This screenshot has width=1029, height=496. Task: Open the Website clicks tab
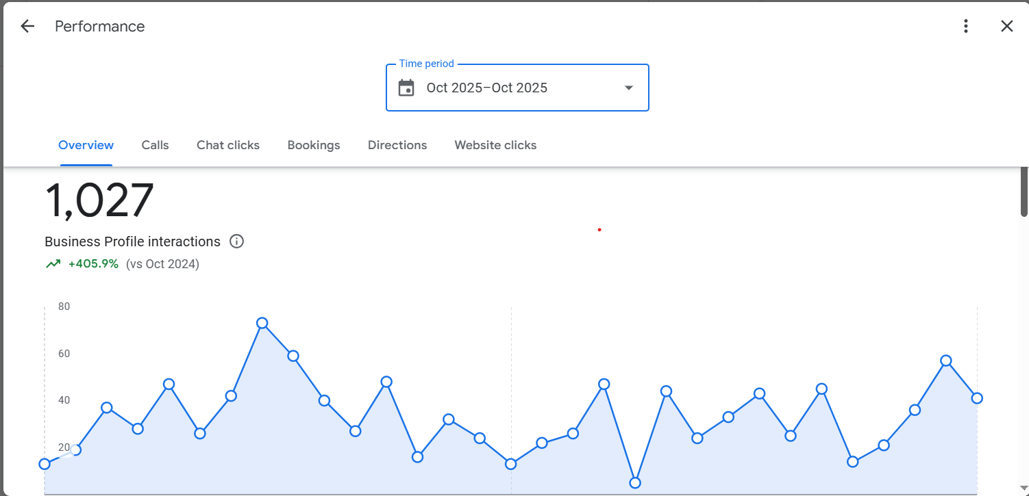click(x=495, y=145)
